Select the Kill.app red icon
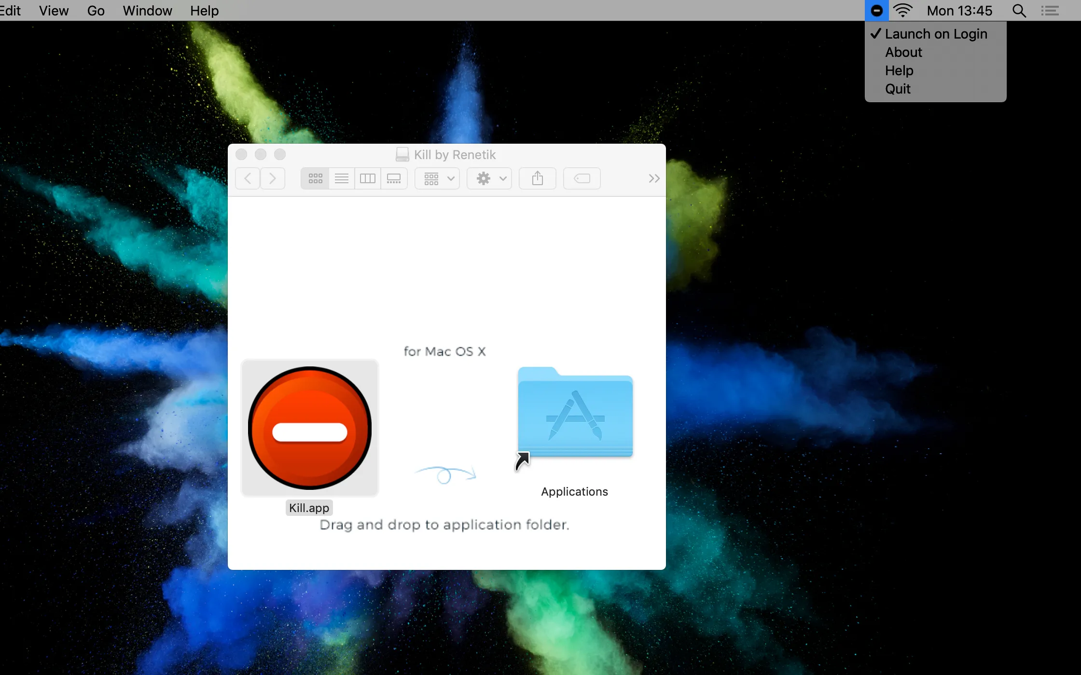 point(310,428)
